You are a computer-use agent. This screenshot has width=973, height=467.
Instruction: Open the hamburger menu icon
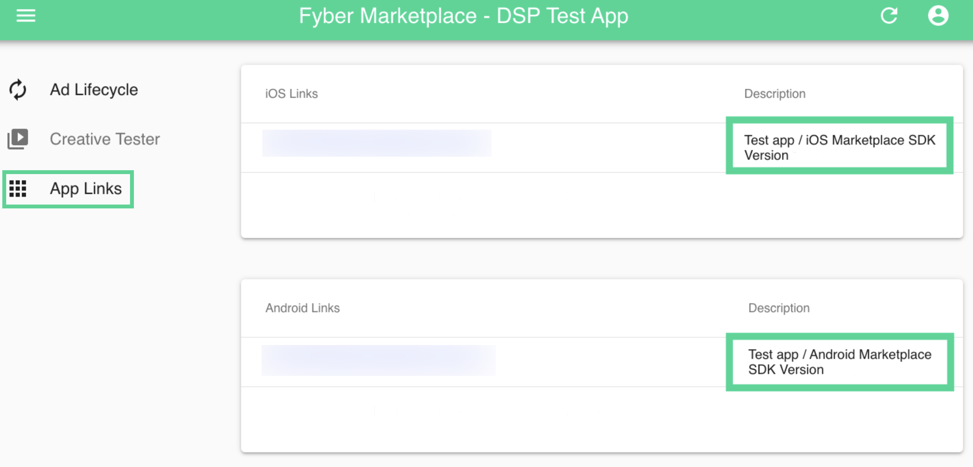coord(25,16)
